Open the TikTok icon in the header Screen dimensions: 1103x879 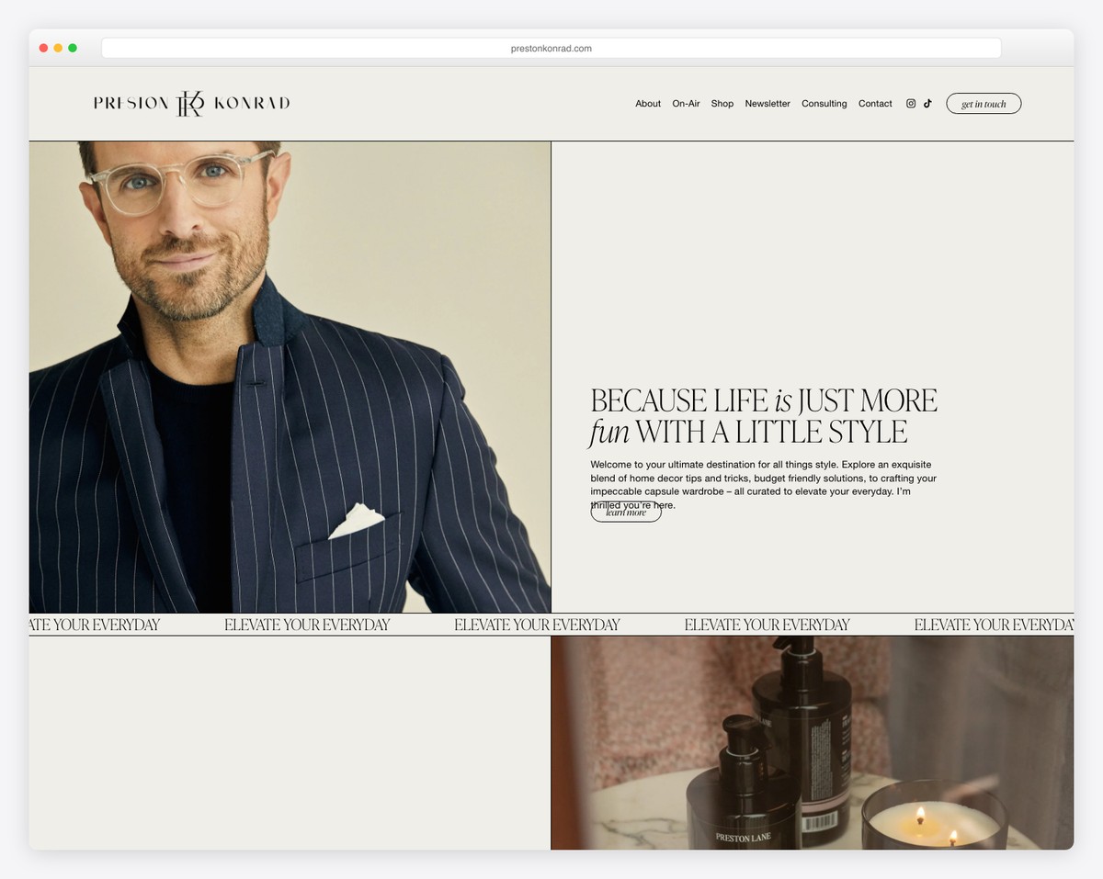coord(927,104)
